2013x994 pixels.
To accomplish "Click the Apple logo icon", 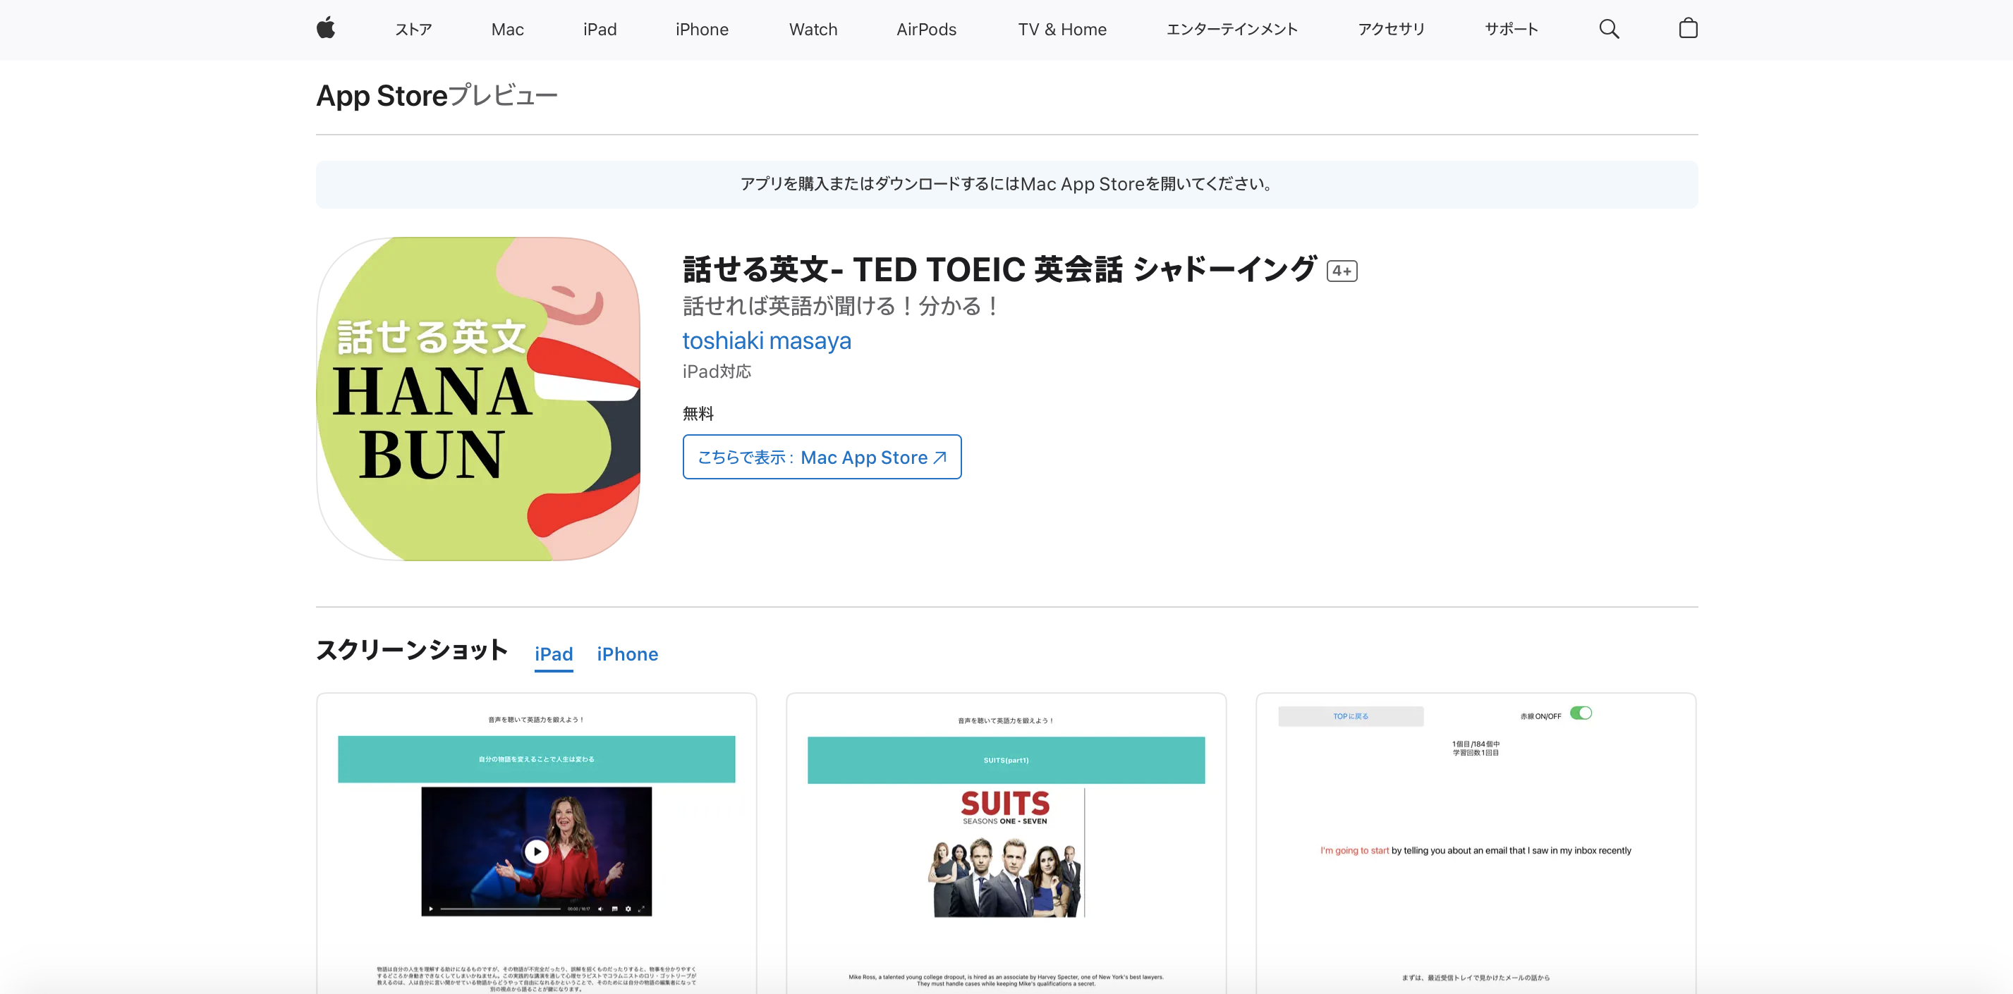I will (326, 29).
